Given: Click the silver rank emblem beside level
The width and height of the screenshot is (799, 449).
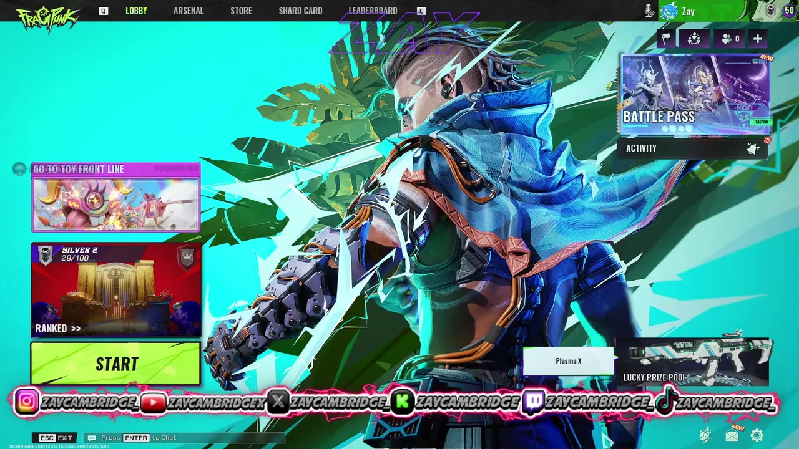Looking at the screenshot, I should pyautogui.click(x=771, y=11).
